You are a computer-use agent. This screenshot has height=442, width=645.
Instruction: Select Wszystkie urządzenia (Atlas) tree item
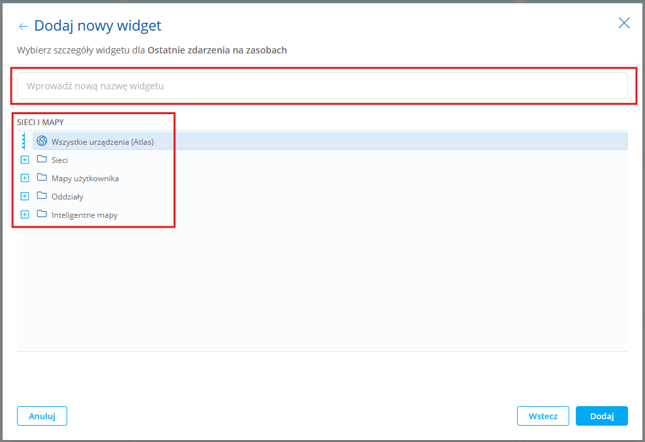point(102,141)
